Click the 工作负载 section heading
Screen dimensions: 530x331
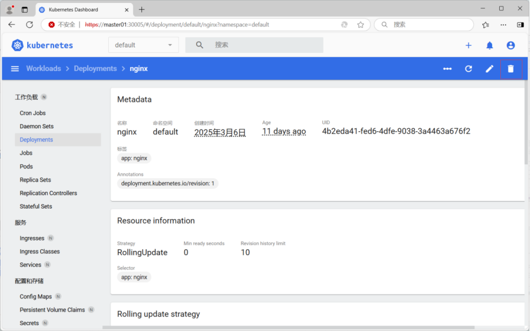coord(26,97)
